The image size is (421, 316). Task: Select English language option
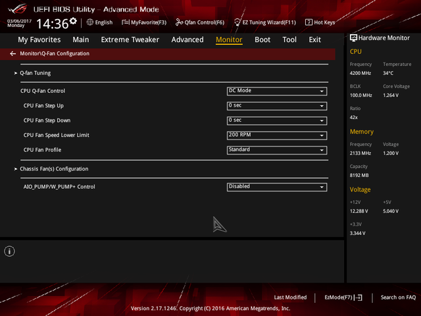(104, 22)
